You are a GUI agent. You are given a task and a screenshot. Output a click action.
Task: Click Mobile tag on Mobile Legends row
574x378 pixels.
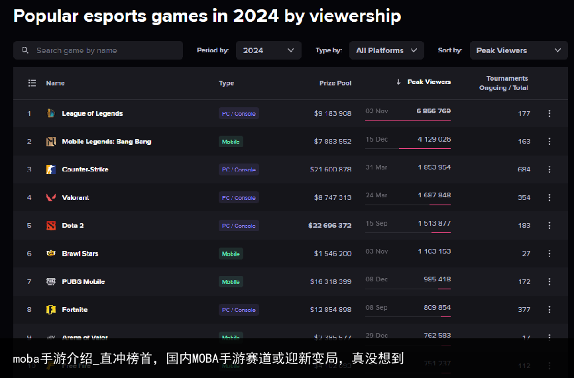pos(231,142)
